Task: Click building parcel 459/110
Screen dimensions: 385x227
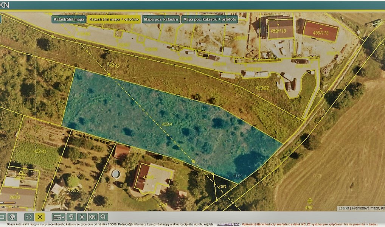Action: (x=278, y=31)
